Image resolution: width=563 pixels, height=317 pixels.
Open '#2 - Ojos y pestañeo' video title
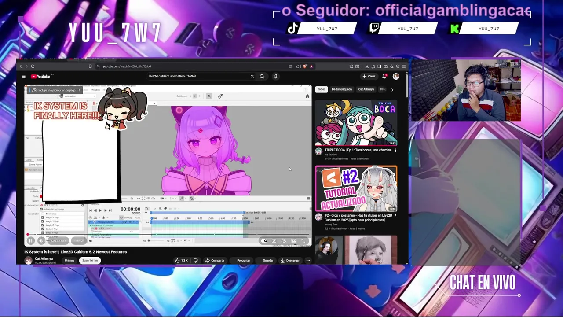click(x=358, y=217)
